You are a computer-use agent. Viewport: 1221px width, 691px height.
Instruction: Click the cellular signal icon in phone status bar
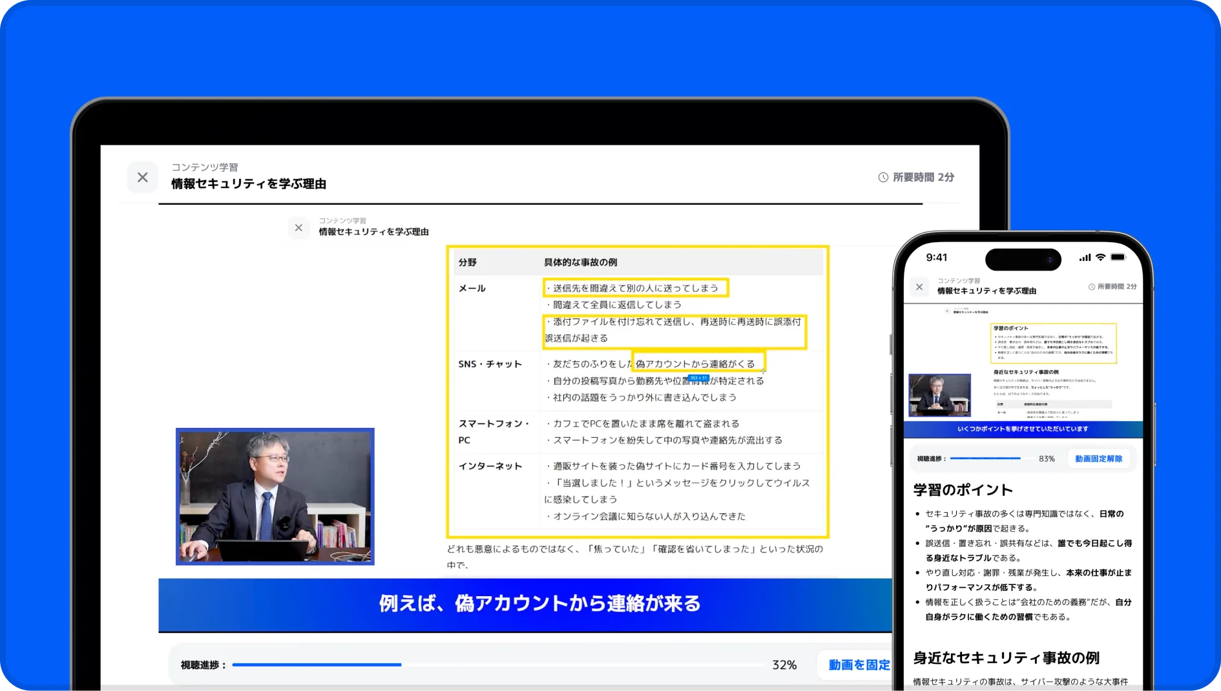tap(1085, 257)
